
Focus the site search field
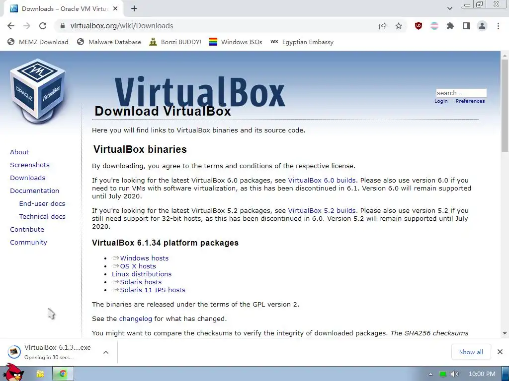click(461, 93)
